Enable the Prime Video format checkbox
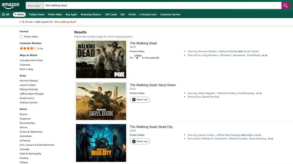The image size is (293, 164). tap(21, 36)
